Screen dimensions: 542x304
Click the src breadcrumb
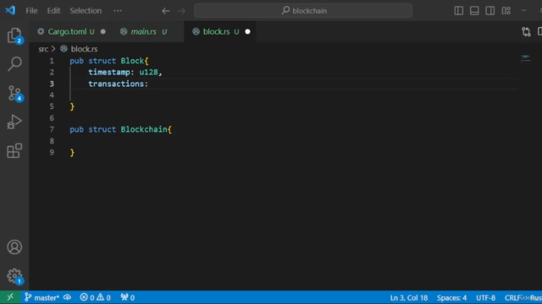(x=43, y=49)
